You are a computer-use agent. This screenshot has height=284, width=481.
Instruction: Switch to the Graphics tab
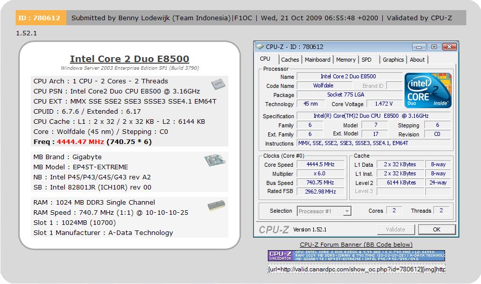[393, 60]
